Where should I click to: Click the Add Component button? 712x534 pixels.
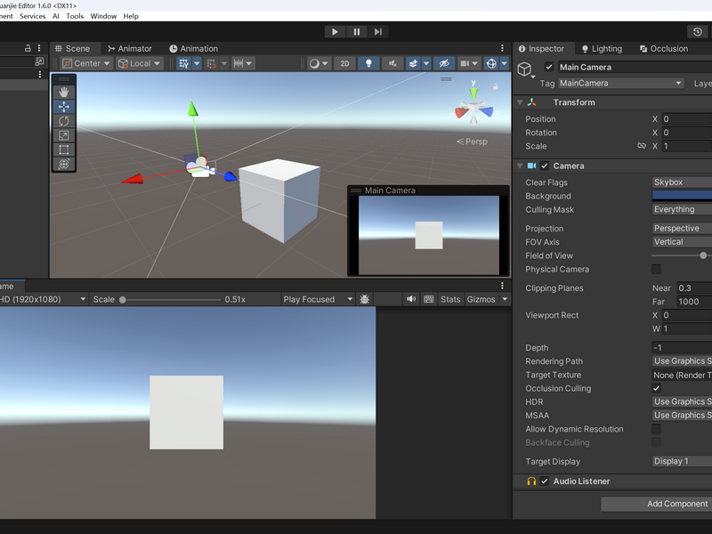coord(656,504)
